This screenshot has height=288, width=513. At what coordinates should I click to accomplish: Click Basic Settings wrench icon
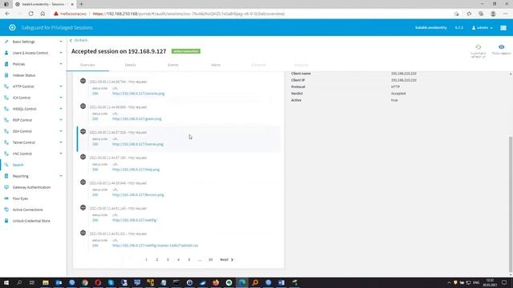pos(6,42)
